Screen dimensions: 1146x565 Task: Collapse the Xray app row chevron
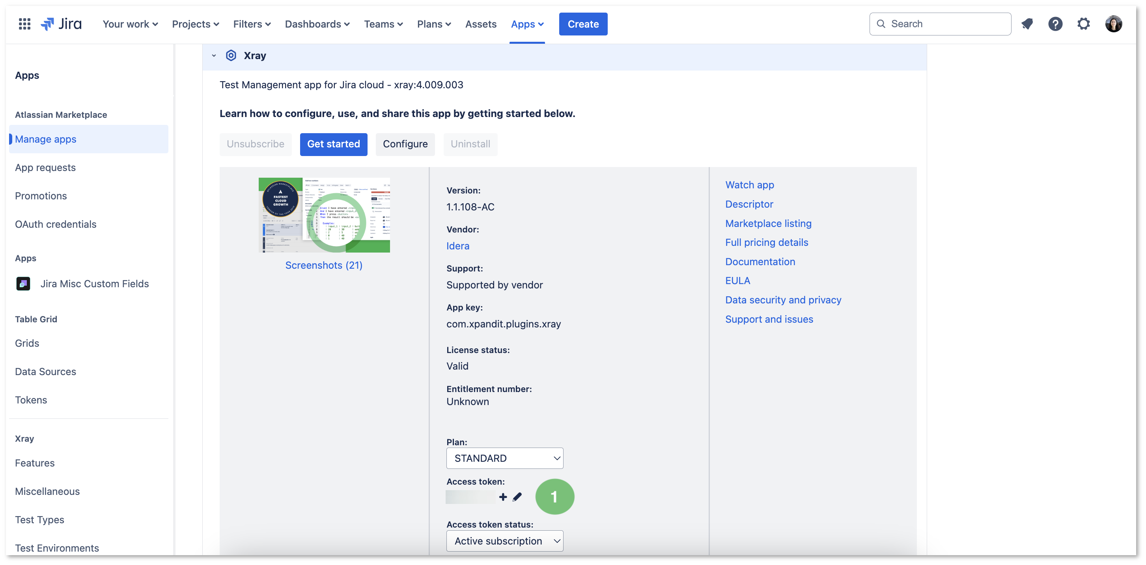(x=214, y=56)
